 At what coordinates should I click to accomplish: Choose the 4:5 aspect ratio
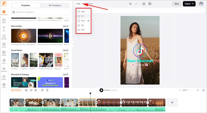coord(83,25)
